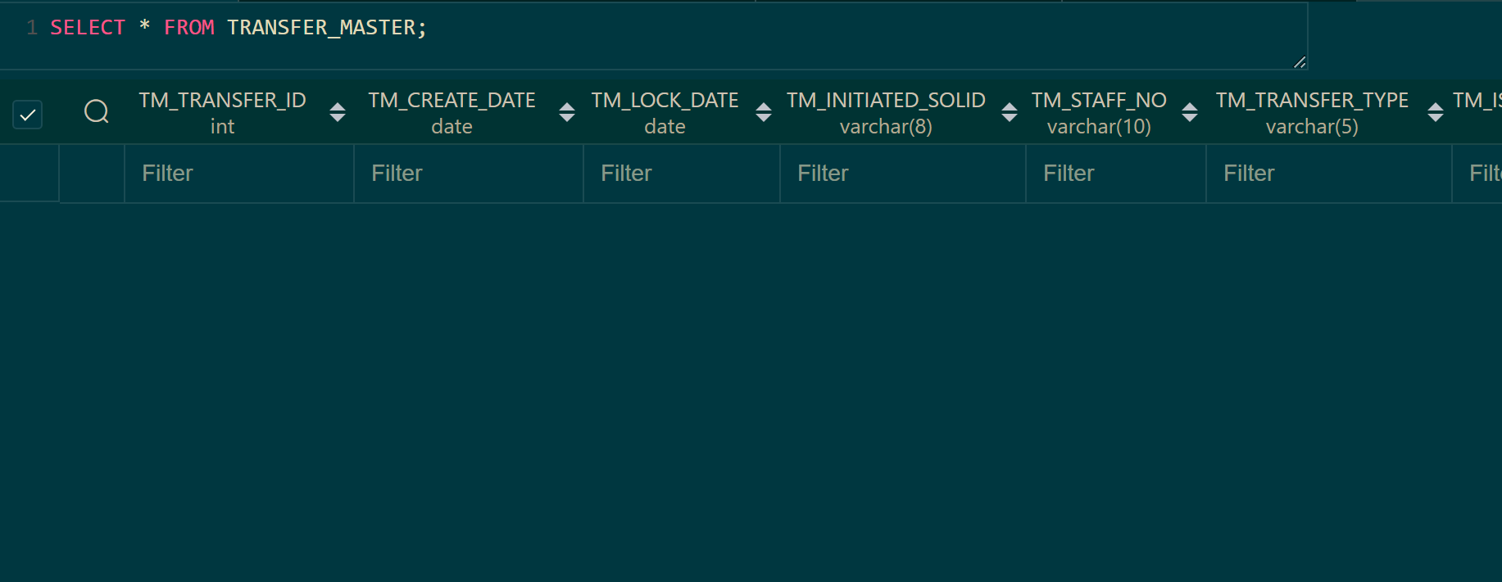1502x582 pixels.
Task: Click line number 1 in the SQL editor
Action: click(31, 27)
